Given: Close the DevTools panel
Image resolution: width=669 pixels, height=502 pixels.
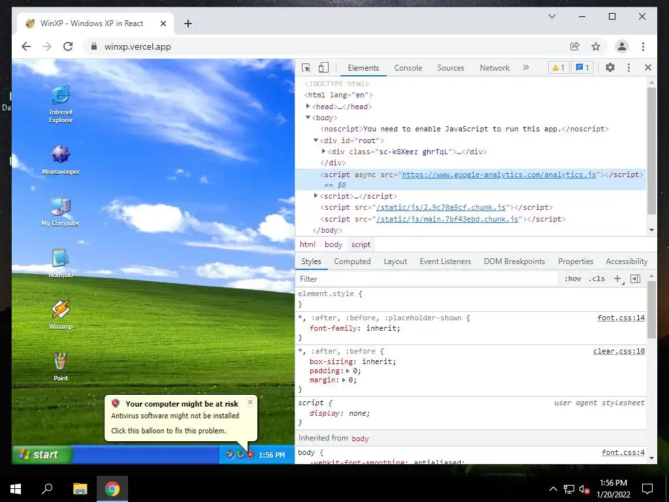Looking at the screenshot, I should pyautogui.click(x=648, y=67).
